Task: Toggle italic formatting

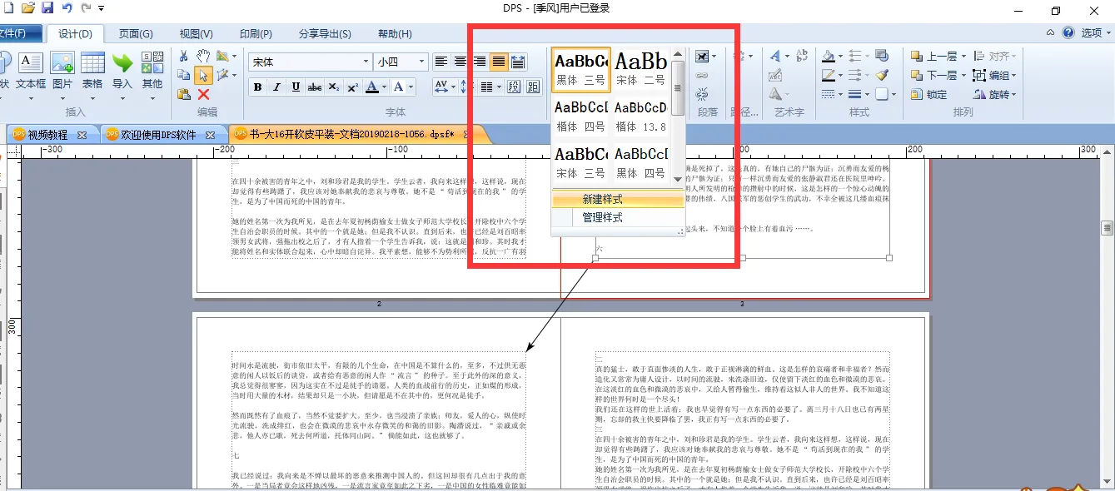Action: point(277,87)
